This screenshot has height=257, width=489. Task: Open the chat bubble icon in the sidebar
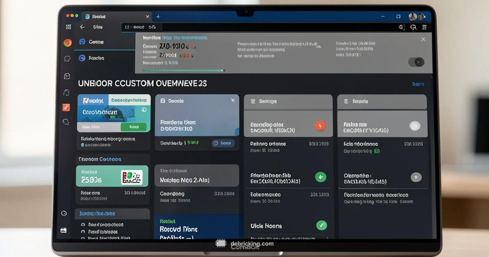click(67, 59)
